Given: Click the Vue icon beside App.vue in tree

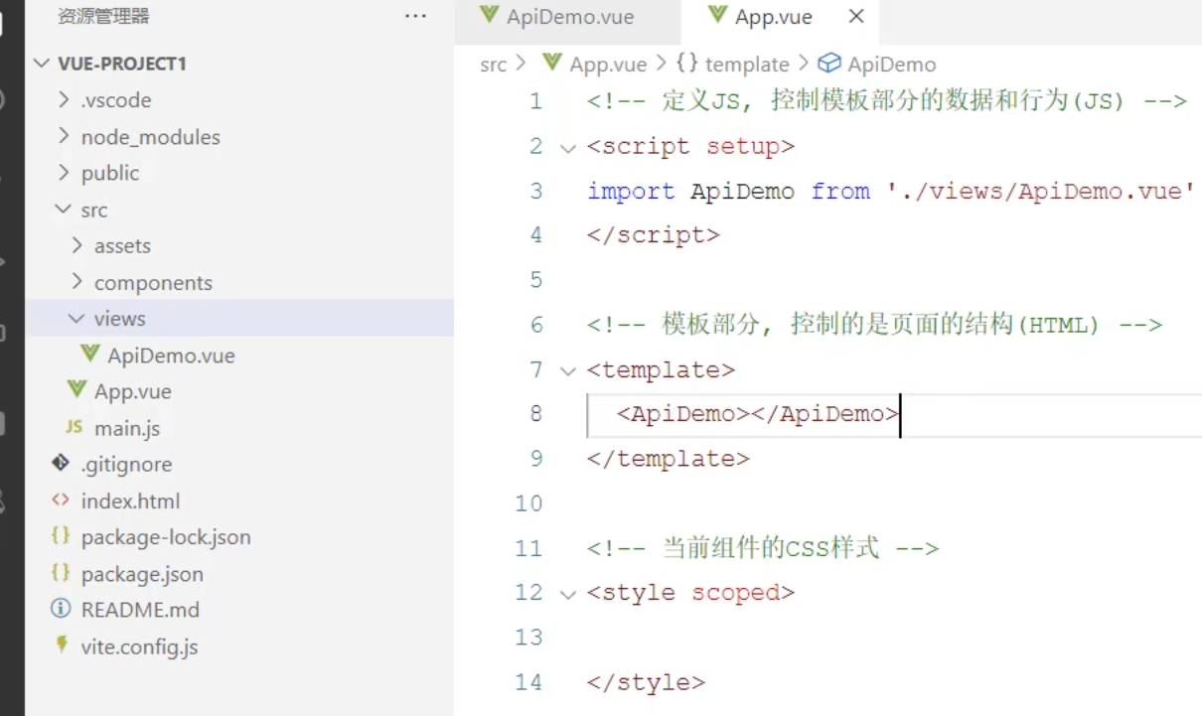Looking at the screenshot, I should click(76, 390).
